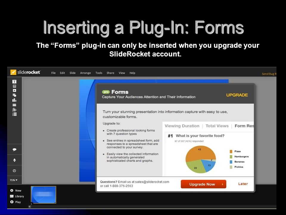
Task: Switch to Total Views tab
Action: [217, 126]
